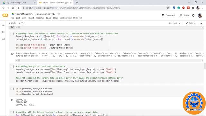The image size is (206, 116).
Task: Run the token index cell
Action: coord(12,34)
